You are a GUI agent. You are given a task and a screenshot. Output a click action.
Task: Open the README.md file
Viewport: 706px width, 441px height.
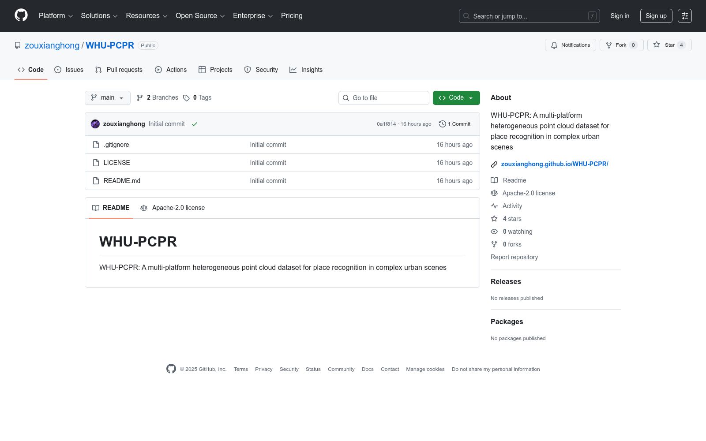coord(122,181)
